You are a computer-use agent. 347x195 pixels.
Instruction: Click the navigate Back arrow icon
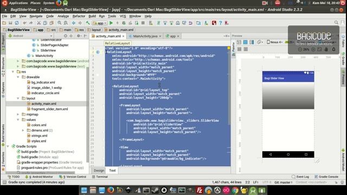click(x=74, y=23)
